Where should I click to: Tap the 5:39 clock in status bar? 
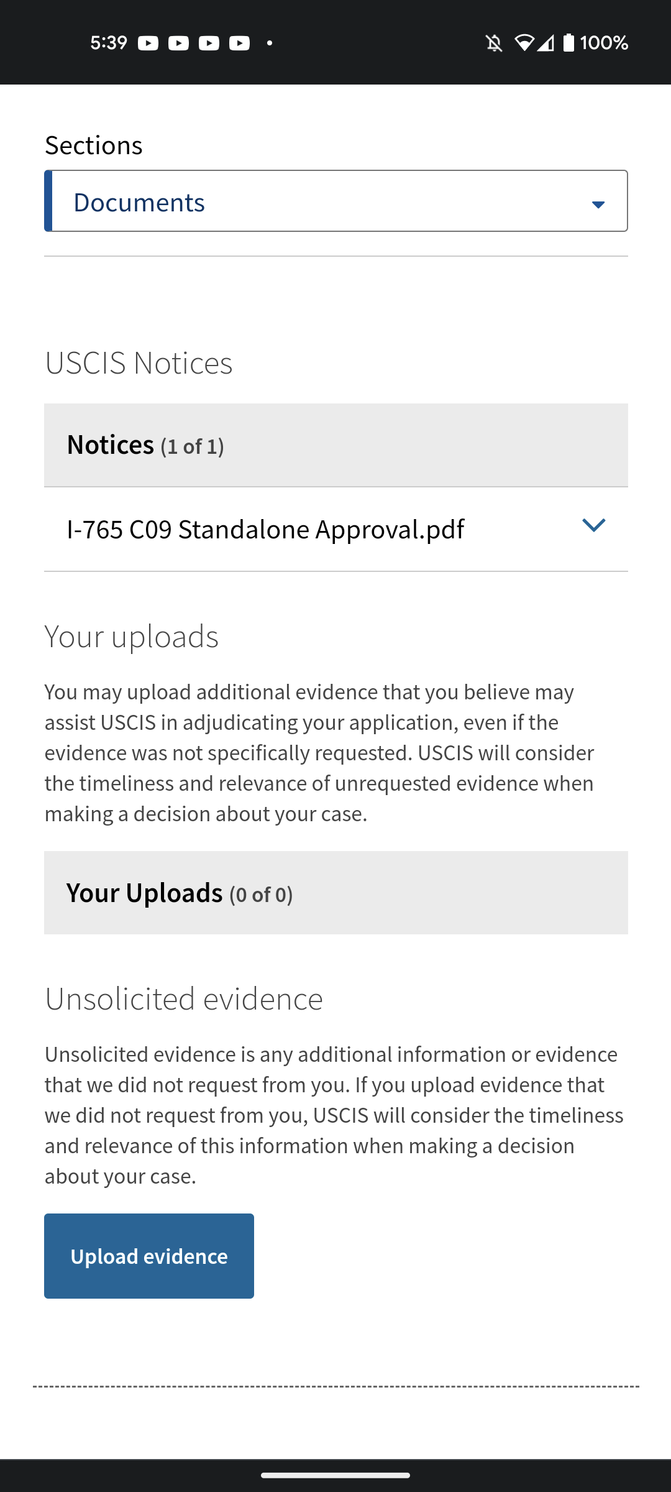click(109, 43)
